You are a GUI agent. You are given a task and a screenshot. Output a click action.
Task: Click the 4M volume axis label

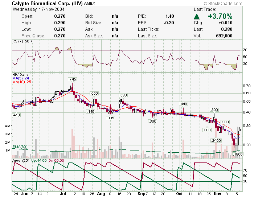[8, 126]
